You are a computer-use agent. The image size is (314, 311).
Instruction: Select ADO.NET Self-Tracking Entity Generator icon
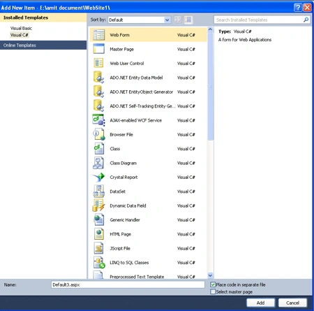pos(99,106)
